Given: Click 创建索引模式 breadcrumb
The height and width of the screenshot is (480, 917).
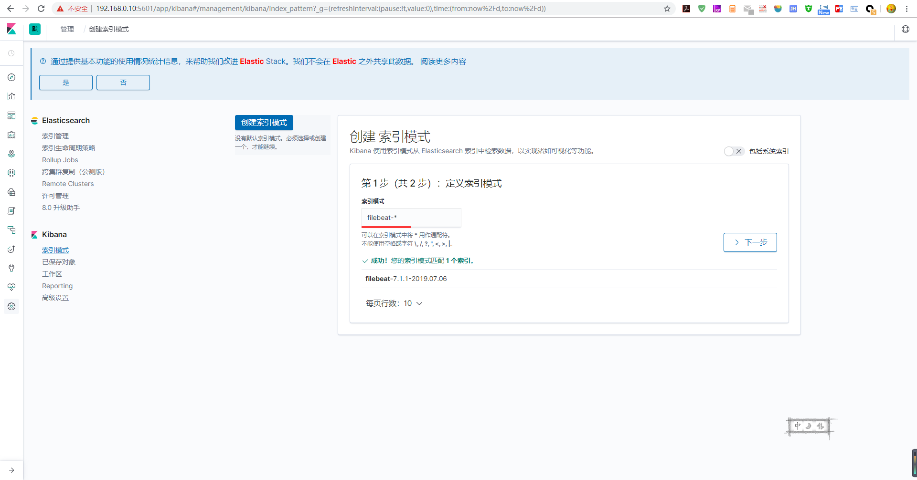Looking at the screenshot, I should (109, 29).
